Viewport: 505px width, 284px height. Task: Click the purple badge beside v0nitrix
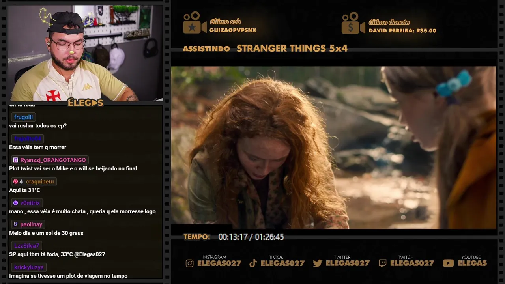pyautogui.click(x=15, y=203)
